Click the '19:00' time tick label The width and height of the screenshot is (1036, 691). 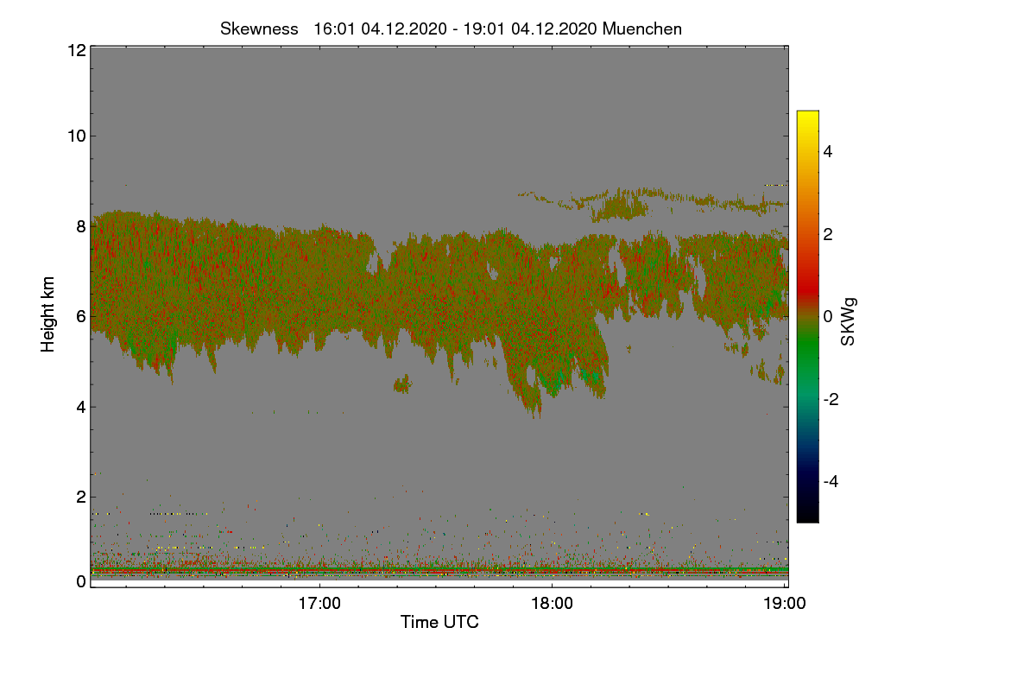coord(784,603)
